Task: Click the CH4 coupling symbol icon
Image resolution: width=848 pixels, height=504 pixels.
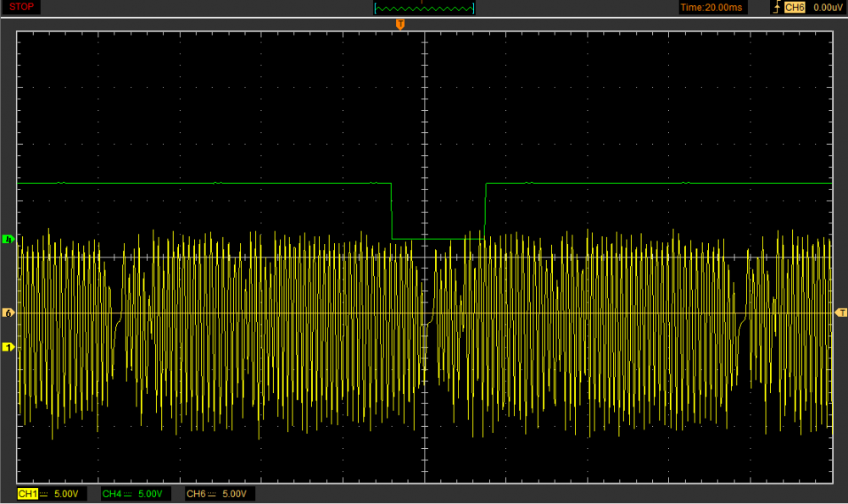Action: click(x=127, y=494)
